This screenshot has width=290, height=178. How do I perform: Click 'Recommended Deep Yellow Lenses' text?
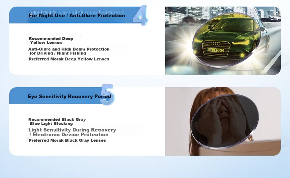click(x=51, y=41)
